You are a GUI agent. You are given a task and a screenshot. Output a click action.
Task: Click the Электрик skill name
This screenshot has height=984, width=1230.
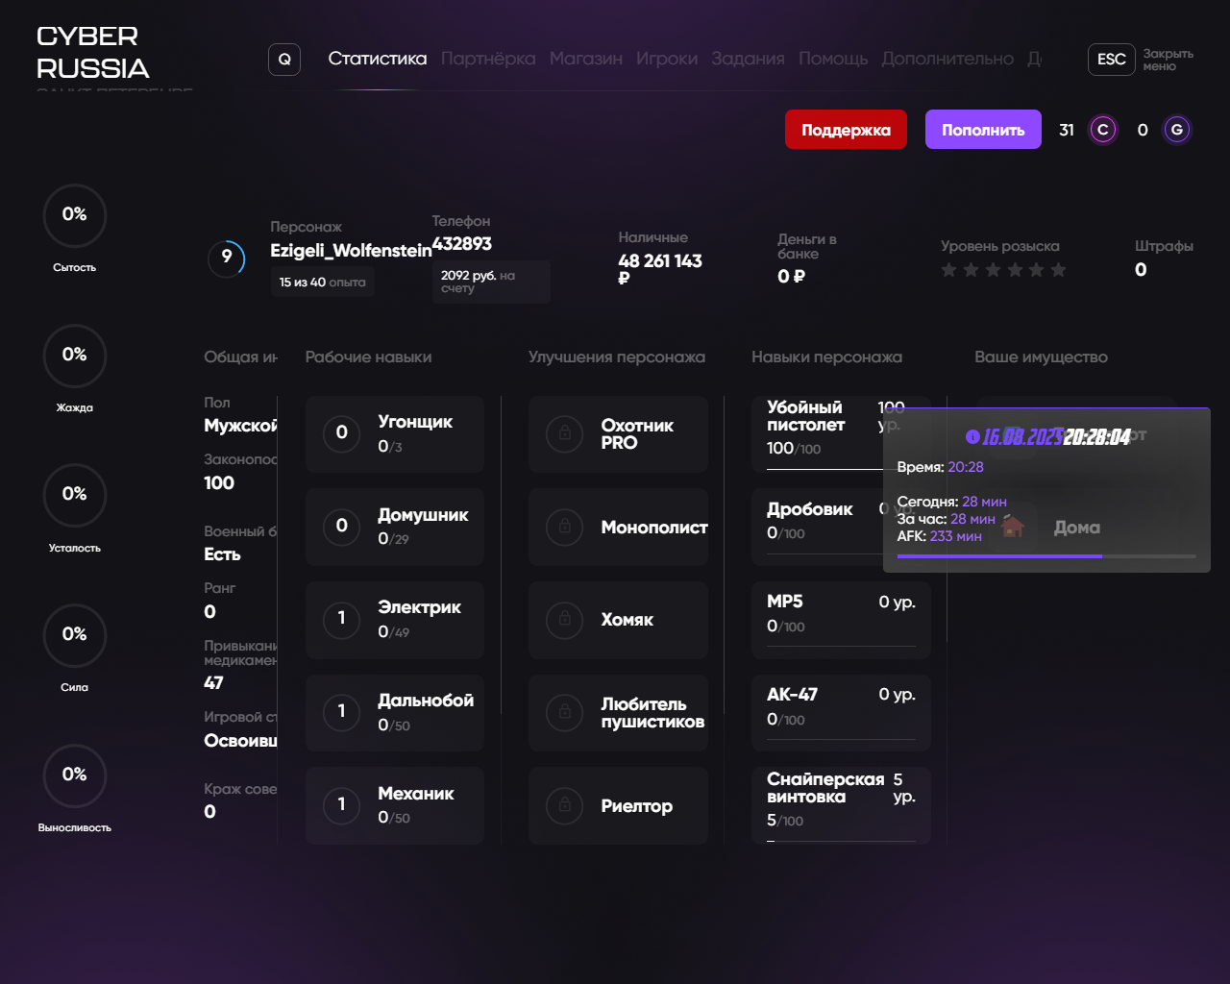click(419, 607)
